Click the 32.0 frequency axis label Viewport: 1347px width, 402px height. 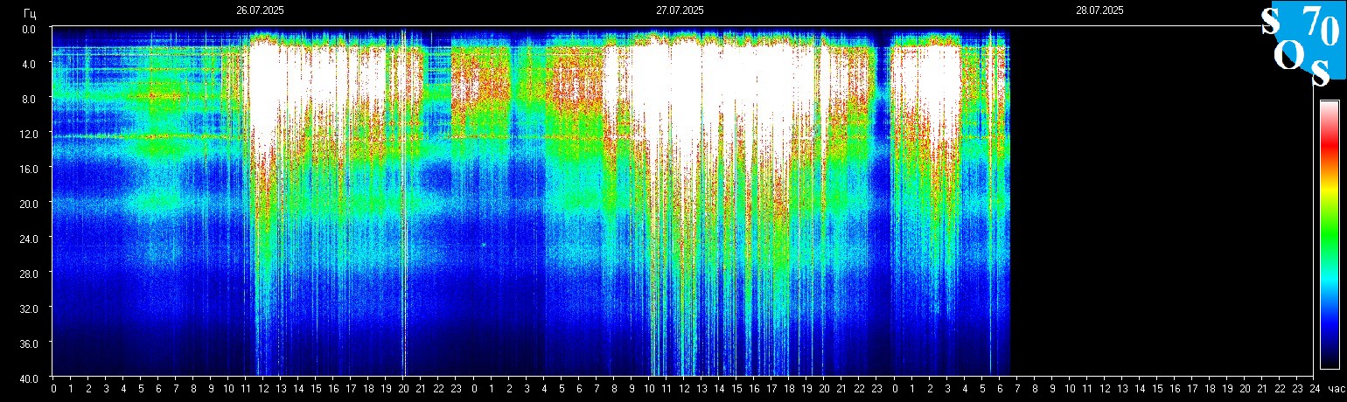click(27, 308)
